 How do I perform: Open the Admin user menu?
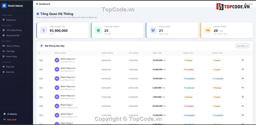[x=249, y=4]
